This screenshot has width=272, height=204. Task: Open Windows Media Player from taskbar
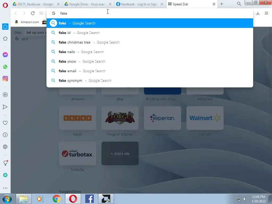tap(40, 199)
